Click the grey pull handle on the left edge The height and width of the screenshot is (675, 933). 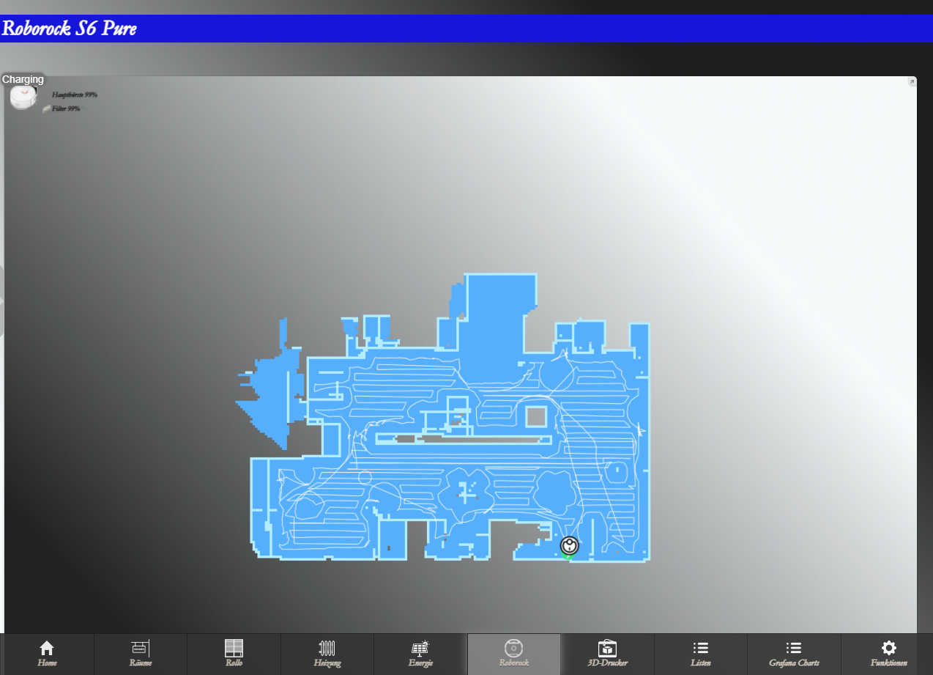tap(1, 300)
